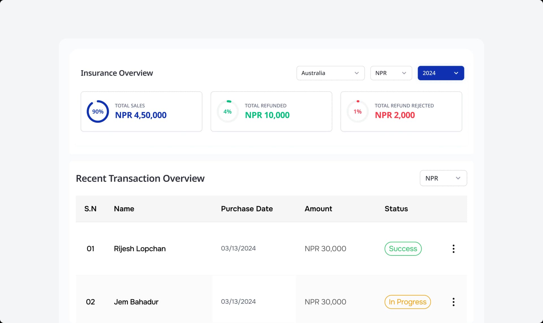
Task: Select the Purchase Date column header
Action: (247, 209)
